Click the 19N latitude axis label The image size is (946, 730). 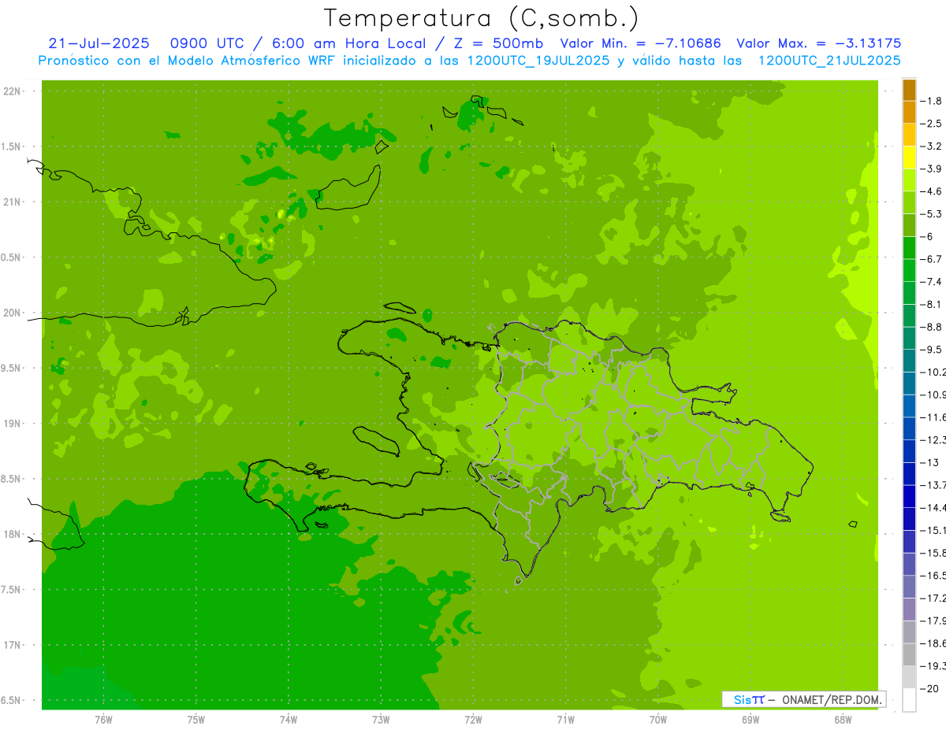pyautogui.click(x=13, y=424)
